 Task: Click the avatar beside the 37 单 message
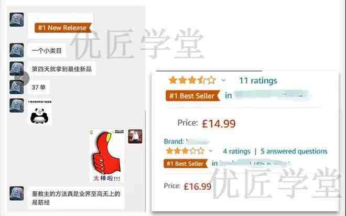(x=17, y=87)
